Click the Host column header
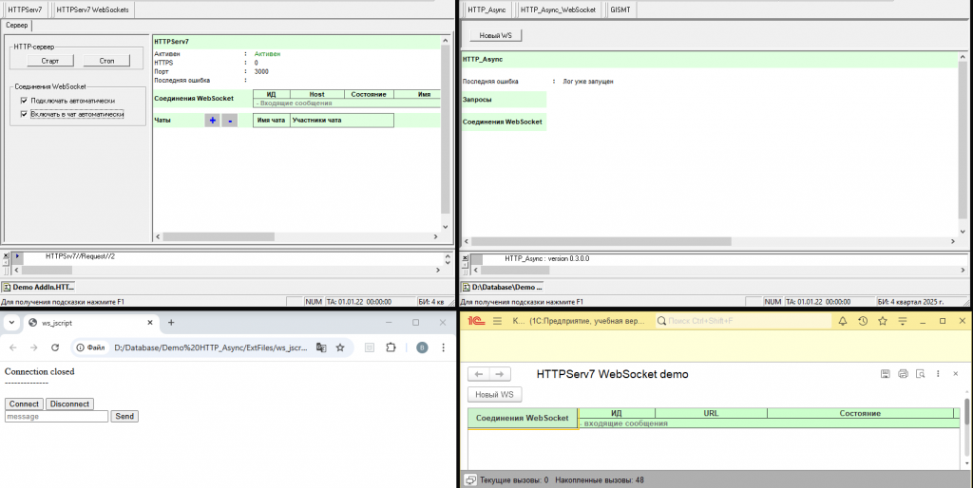The height and width of the screenshot is (488, 973). pyautogui.click(x=317, y=94)
